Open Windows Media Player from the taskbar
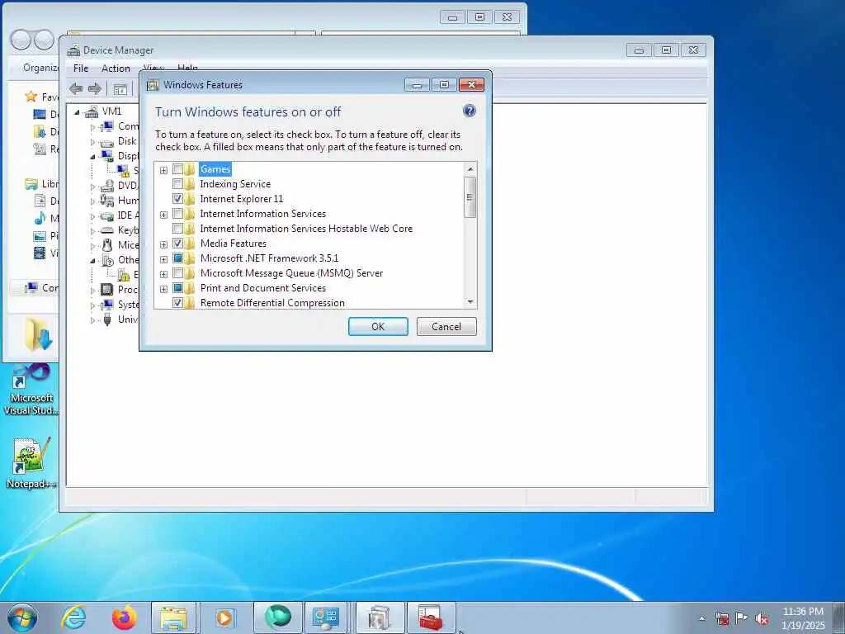 224,617
